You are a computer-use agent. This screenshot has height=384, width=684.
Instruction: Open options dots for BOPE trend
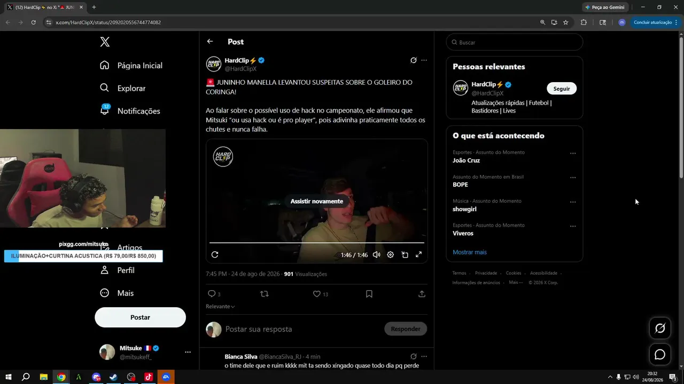click(x=573, y=178)
